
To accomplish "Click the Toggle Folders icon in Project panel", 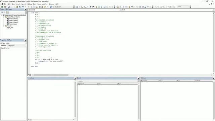I will click(x=7, y=12).
